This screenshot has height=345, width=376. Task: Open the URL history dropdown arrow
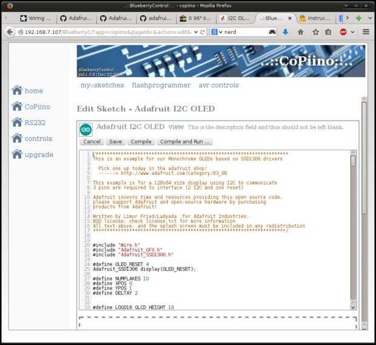pyautogui.click(x=196, y=32)
